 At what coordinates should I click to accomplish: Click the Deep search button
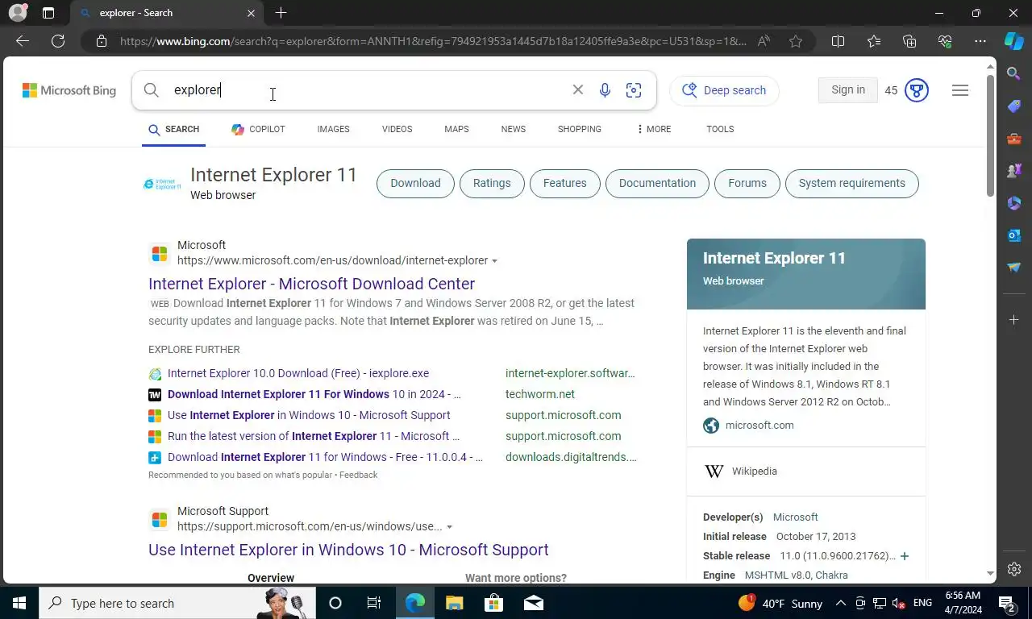pos(724,90)
